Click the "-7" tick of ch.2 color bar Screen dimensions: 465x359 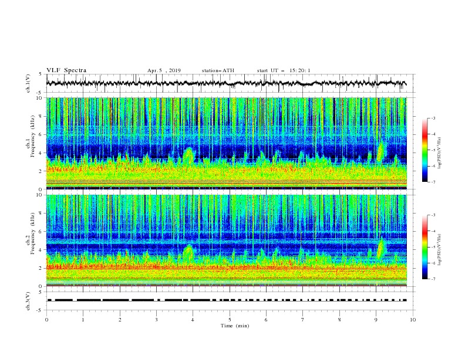tap(433, 279)
